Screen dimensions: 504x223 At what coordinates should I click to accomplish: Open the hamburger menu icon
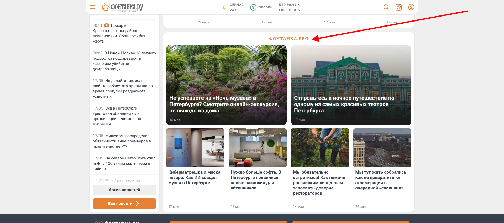click(93, 7)
